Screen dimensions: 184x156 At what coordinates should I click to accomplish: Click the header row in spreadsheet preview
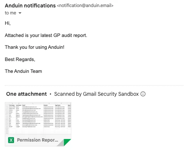40,105
